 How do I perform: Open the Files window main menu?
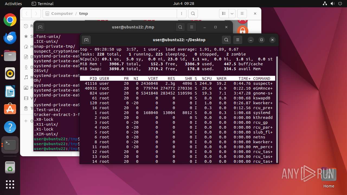(x=242, y=14)
